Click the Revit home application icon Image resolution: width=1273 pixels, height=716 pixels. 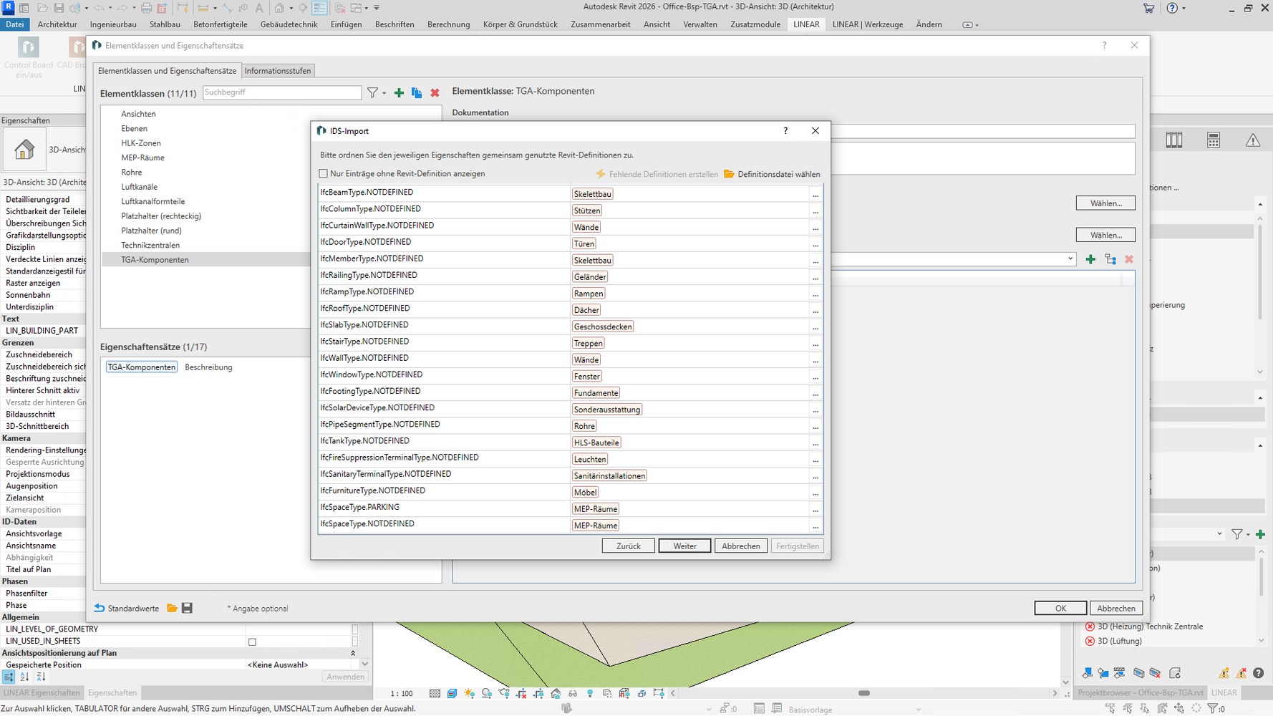pos(8,8)
